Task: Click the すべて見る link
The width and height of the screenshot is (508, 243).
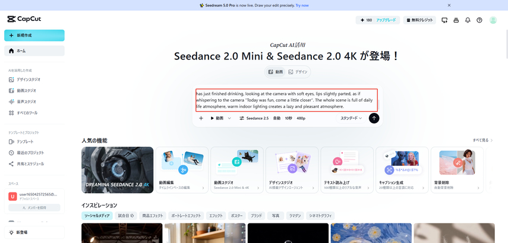Action: 482,140
